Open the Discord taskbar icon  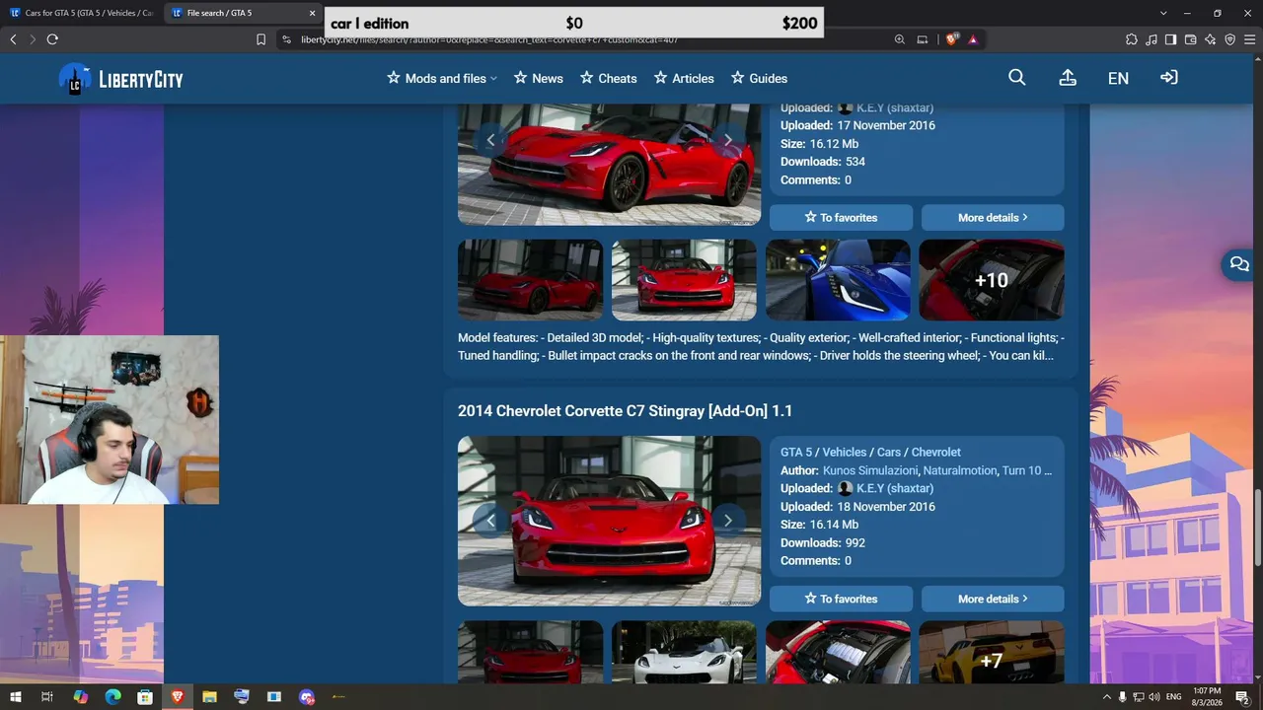[307, 697]
